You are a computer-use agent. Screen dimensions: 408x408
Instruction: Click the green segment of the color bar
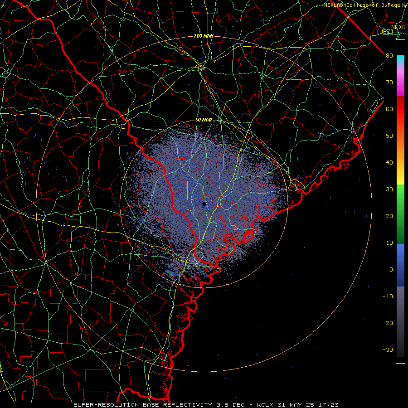[x=400, y=214]
